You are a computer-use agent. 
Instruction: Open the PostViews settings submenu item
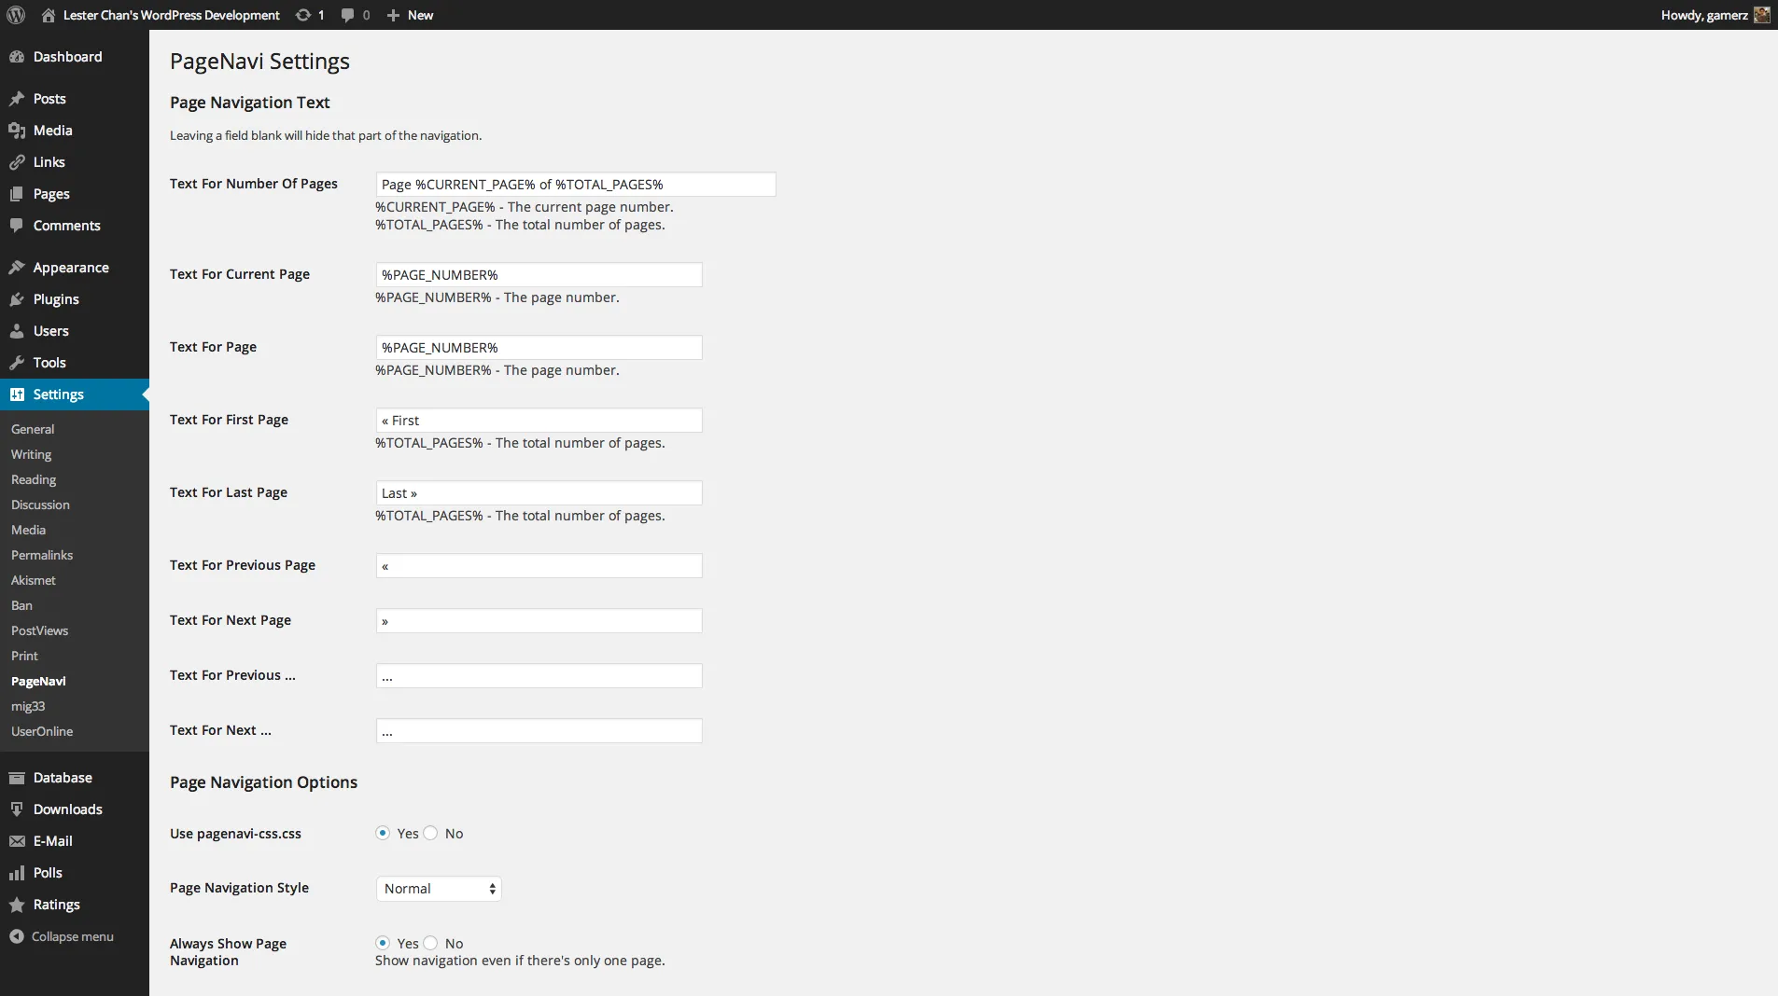tap(39, 630)
